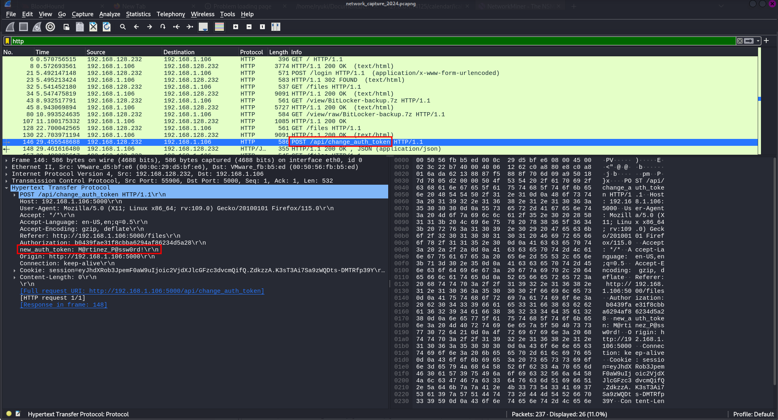Start a new packet capture with the shark fin icon
Viewport: 778px width, 420px height.
pyautogui.click(x=10, y=27)
